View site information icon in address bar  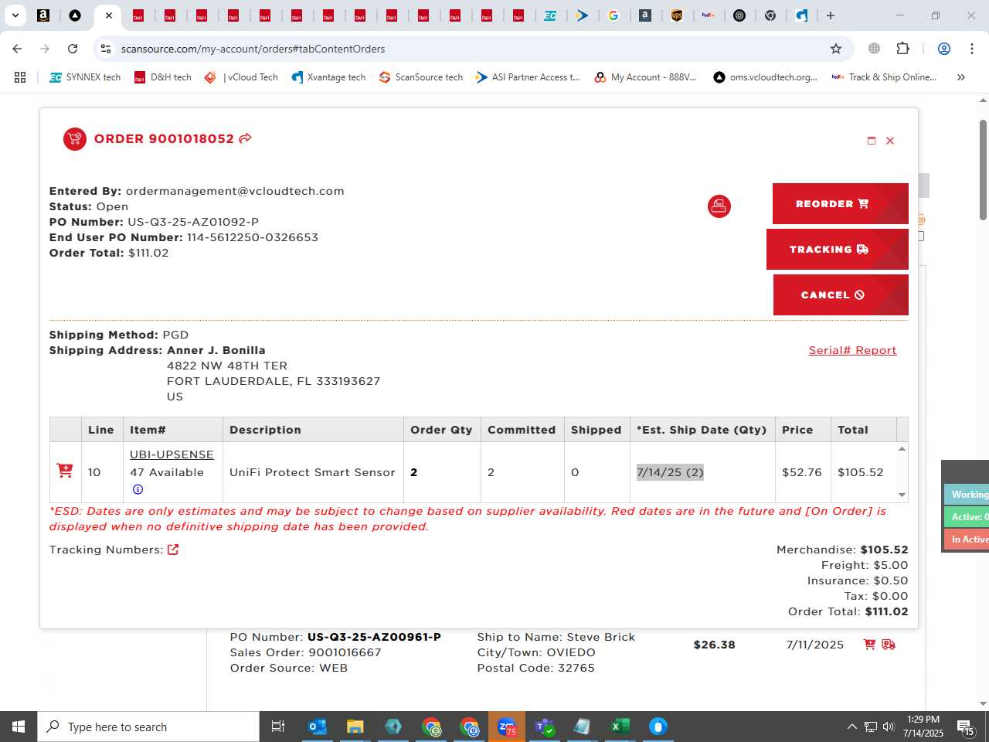point(106,49)
